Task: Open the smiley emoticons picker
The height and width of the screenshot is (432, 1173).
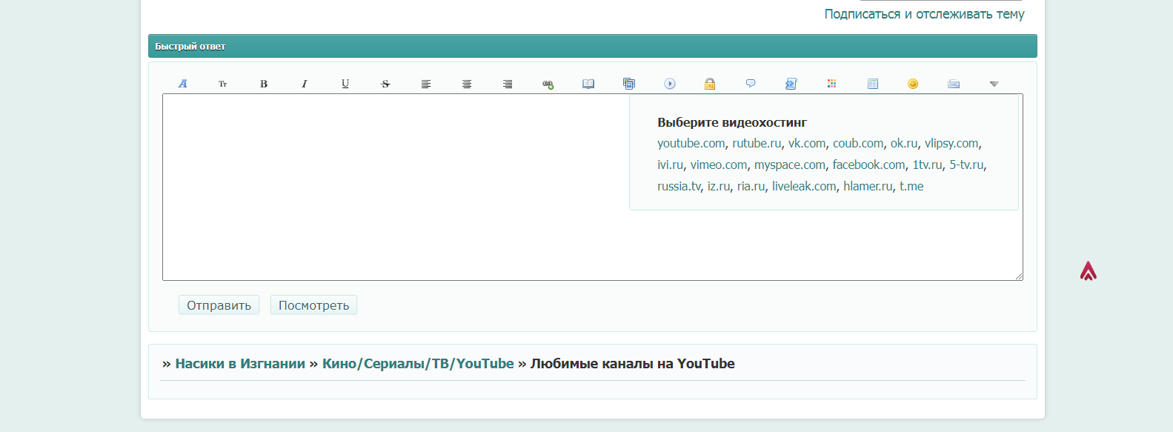Action: pyautogui.click(x=913, y=84)
